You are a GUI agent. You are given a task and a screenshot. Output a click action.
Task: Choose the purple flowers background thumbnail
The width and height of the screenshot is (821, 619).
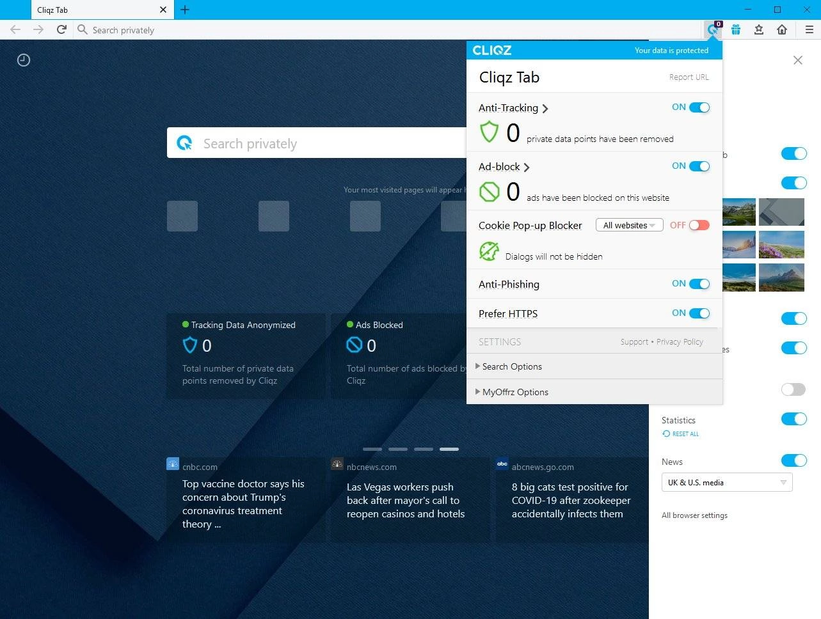[x=781, y=245]
